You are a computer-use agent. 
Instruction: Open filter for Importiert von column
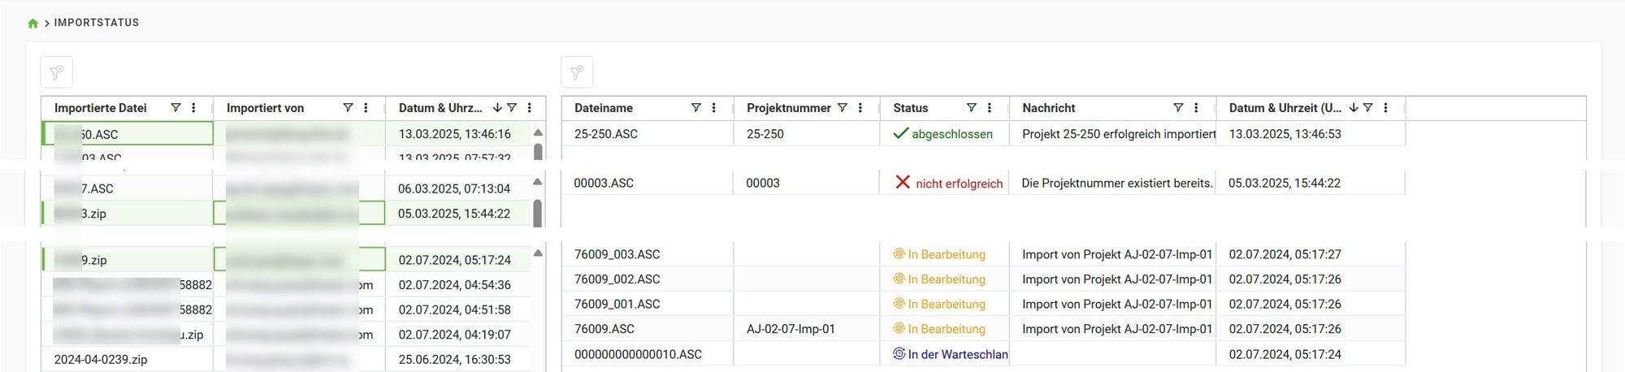[x=348, y=107]
